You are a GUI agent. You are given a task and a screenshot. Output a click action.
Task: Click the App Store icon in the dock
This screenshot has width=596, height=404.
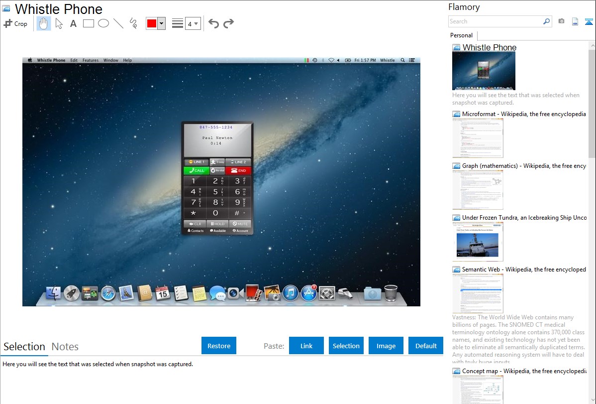[308, 293]
